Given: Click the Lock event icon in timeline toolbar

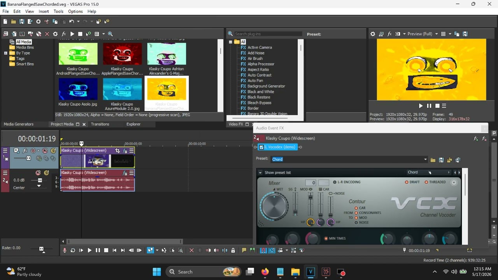Looking at the screenshot, I should tap(233, 250).
